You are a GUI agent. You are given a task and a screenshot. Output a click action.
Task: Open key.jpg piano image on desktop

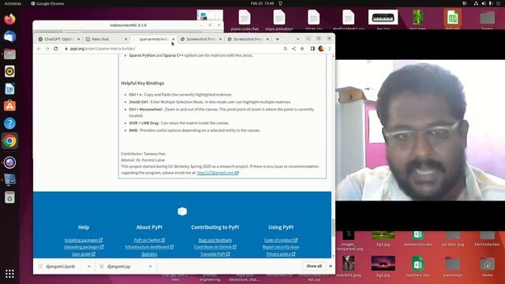point(383,20)
